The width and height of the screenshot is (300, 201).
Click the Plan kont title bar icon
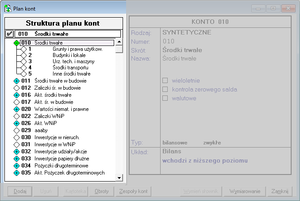click(x=8, y=8)
